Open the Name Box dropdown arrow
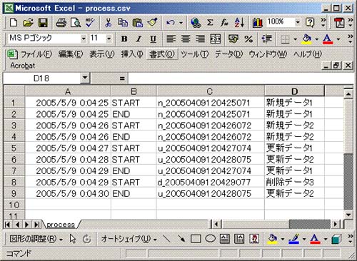This screenshot has width=357, height=261. point(85,78)
